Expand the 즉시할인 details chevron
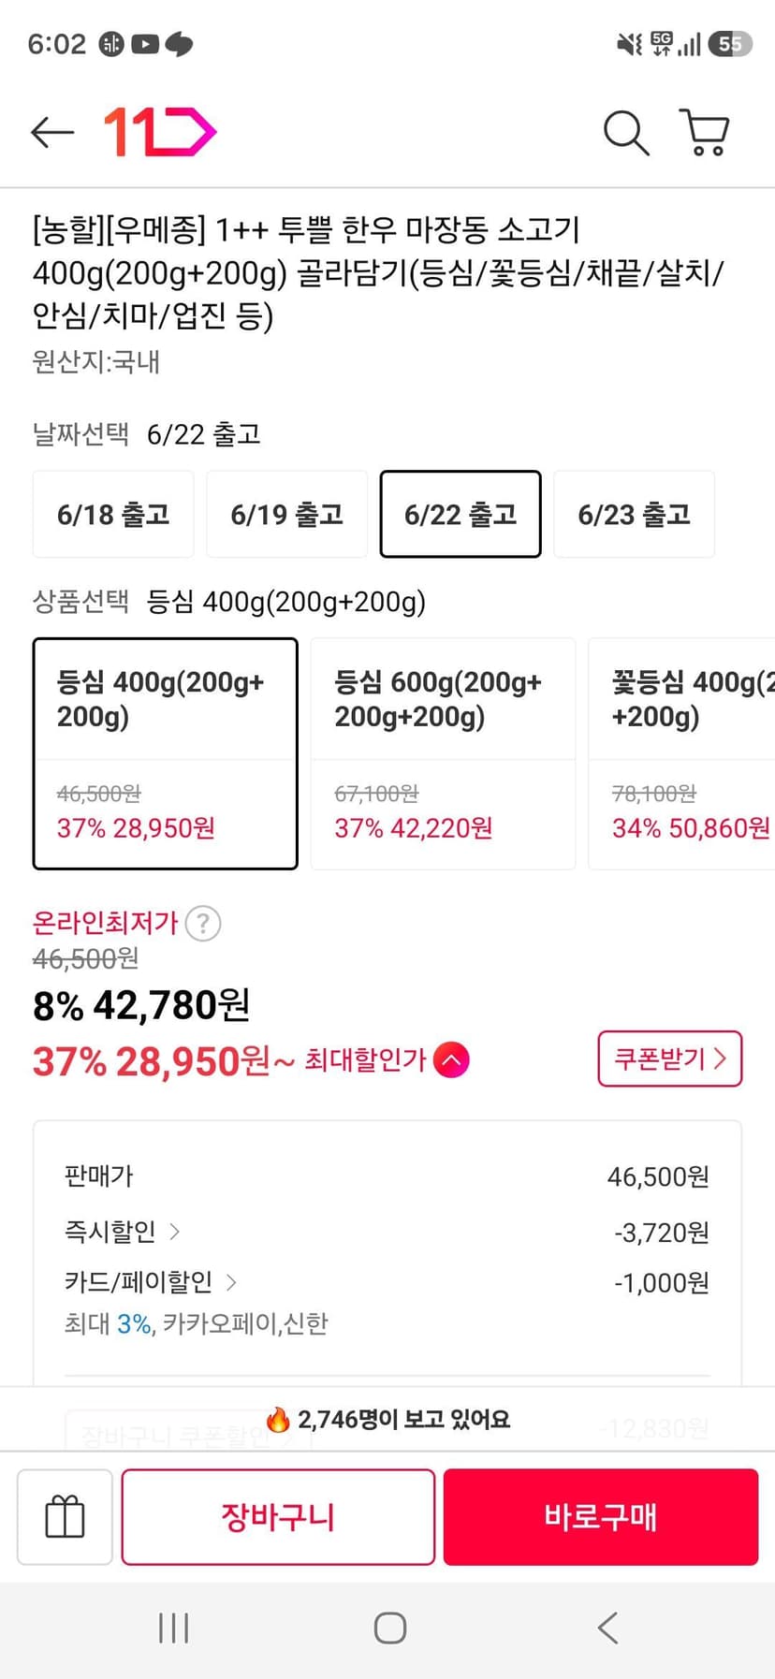The height and width of the screenshot is (1679, 775). click(175, 1232)
